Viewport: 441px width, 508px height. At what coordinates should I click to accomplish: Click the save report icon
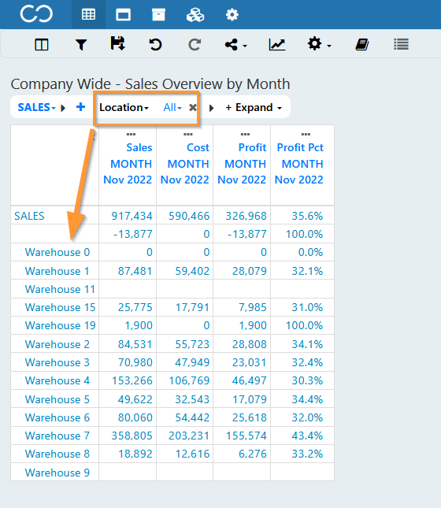coord(117,44)
